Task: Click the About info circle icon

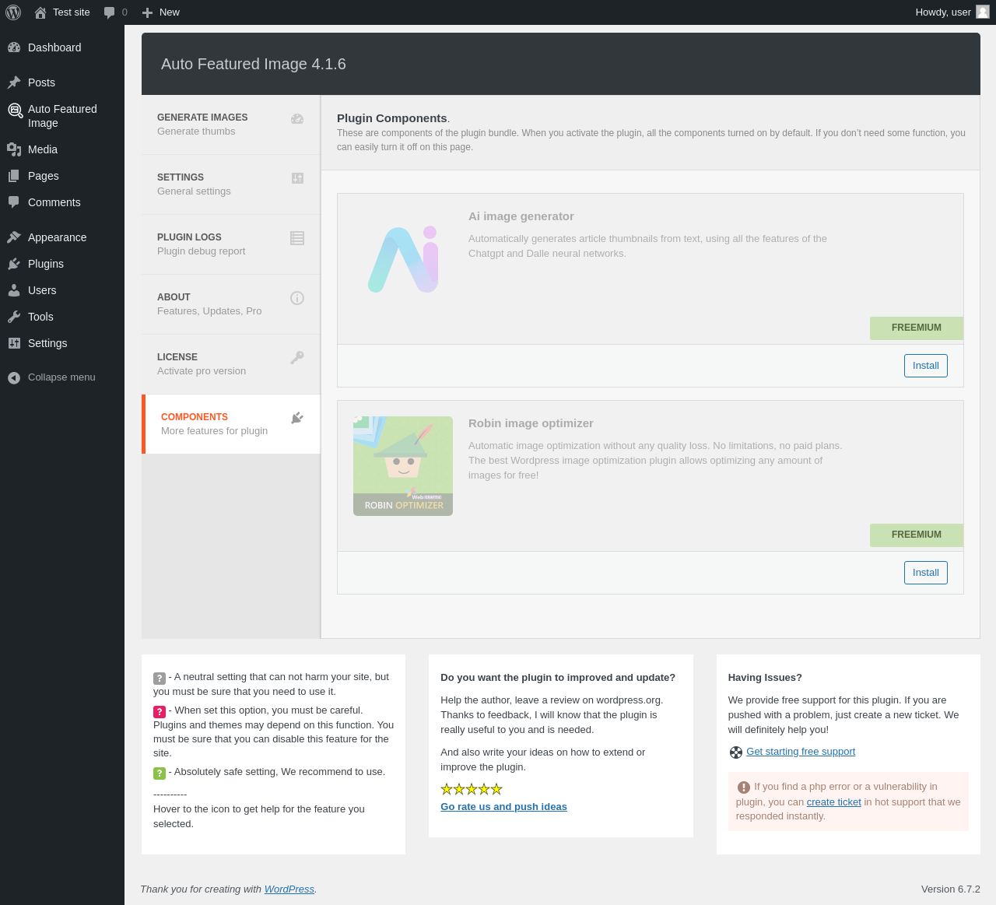Action: (297, 298)
